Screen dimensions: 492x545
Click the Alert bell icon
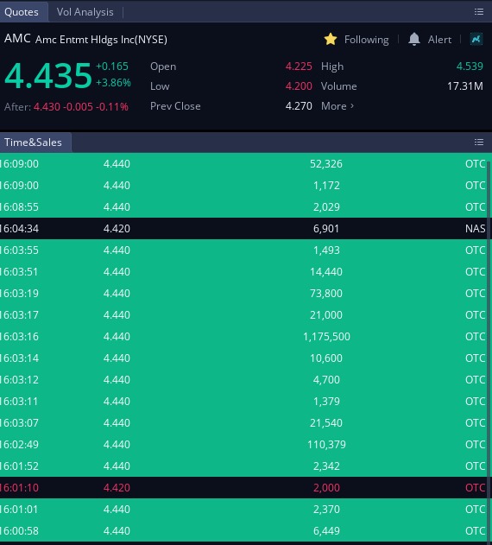[413, 39]
